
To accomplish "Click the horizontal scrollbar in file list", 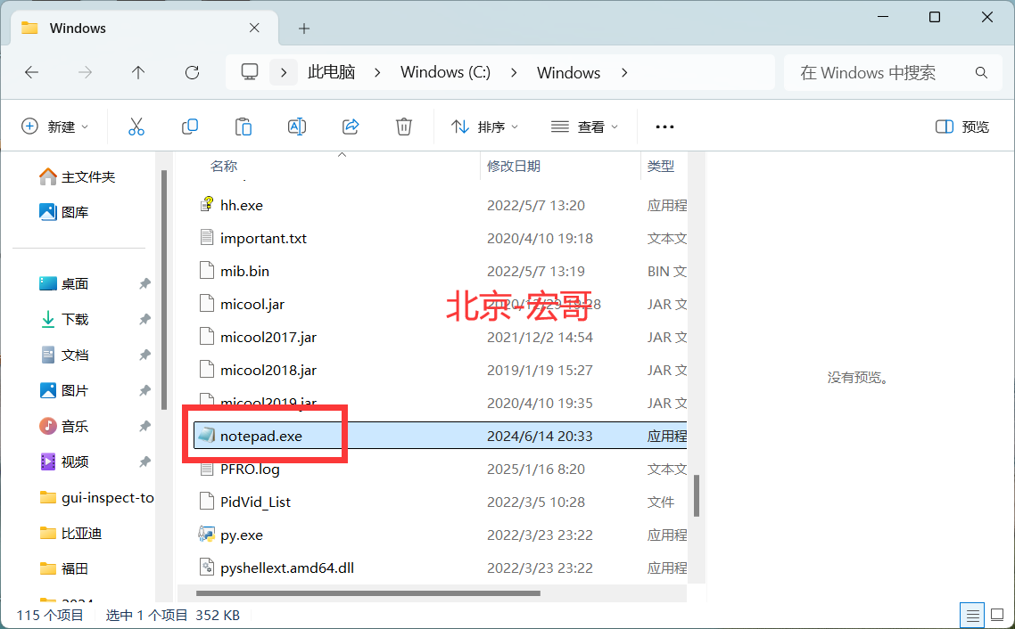I will coord(367,592).
